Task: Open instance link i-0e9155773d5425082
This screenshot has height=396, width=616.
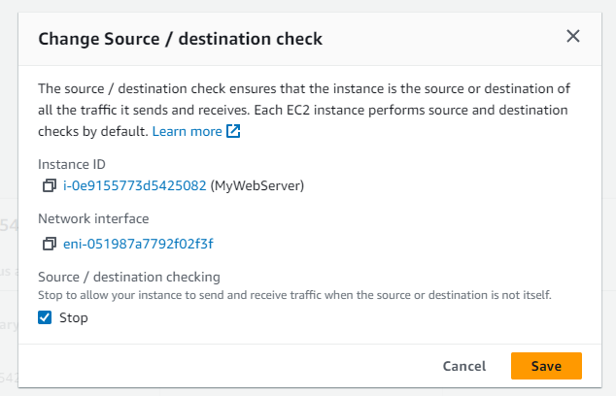Action: pyautogui.click(x=135, y=185)
